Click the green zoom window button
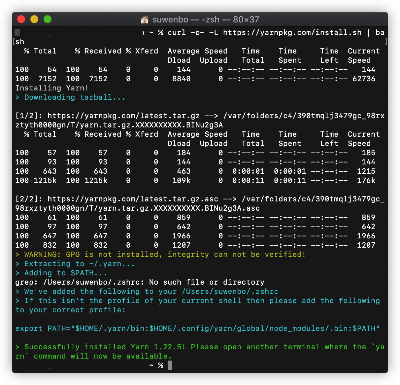The image size is (400, 385). click(x=48, y=19)
